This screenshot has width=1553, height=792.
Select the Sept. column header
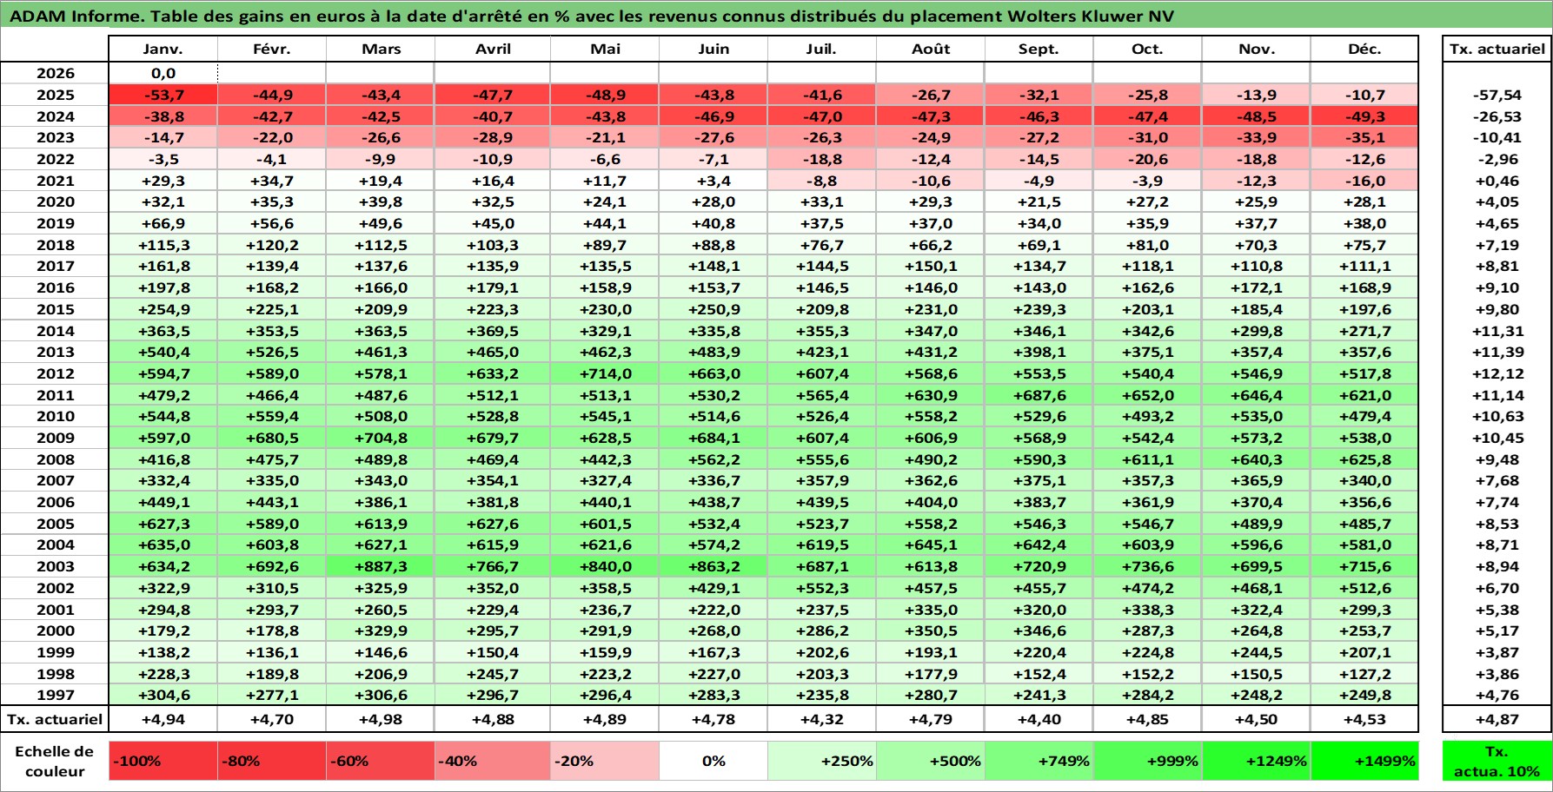1039,49
